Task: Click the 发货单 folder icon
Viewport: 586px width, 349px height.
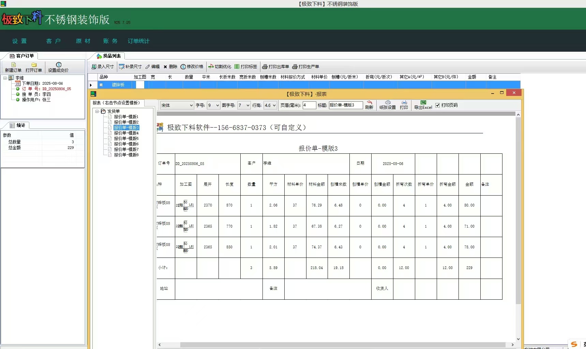Action: [x=103, y=111]
